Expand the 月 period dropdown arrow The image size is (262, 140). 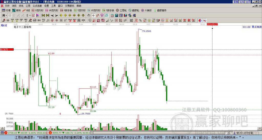click(x=6, y=16)
